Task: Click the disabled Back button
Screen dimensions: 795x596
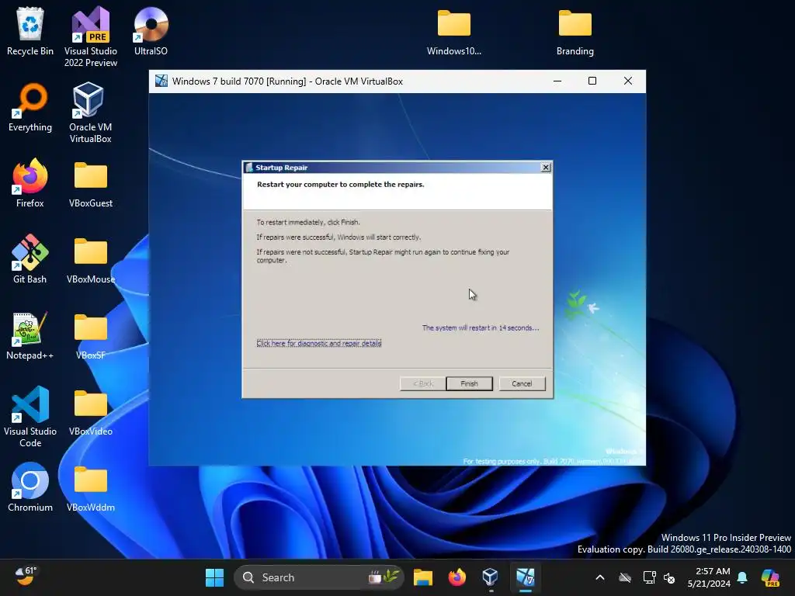Action: click(423, 383)
